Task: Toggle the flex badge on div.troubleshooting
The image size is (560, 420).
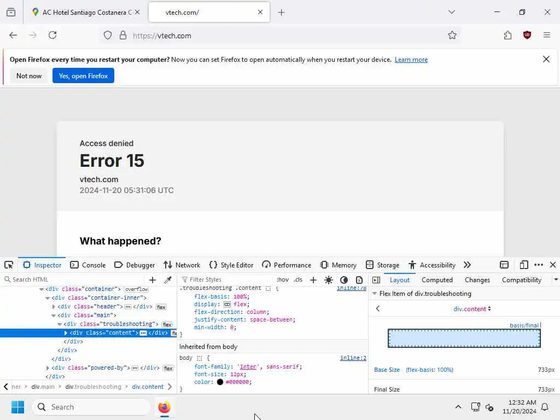Action: coord(167,325)
